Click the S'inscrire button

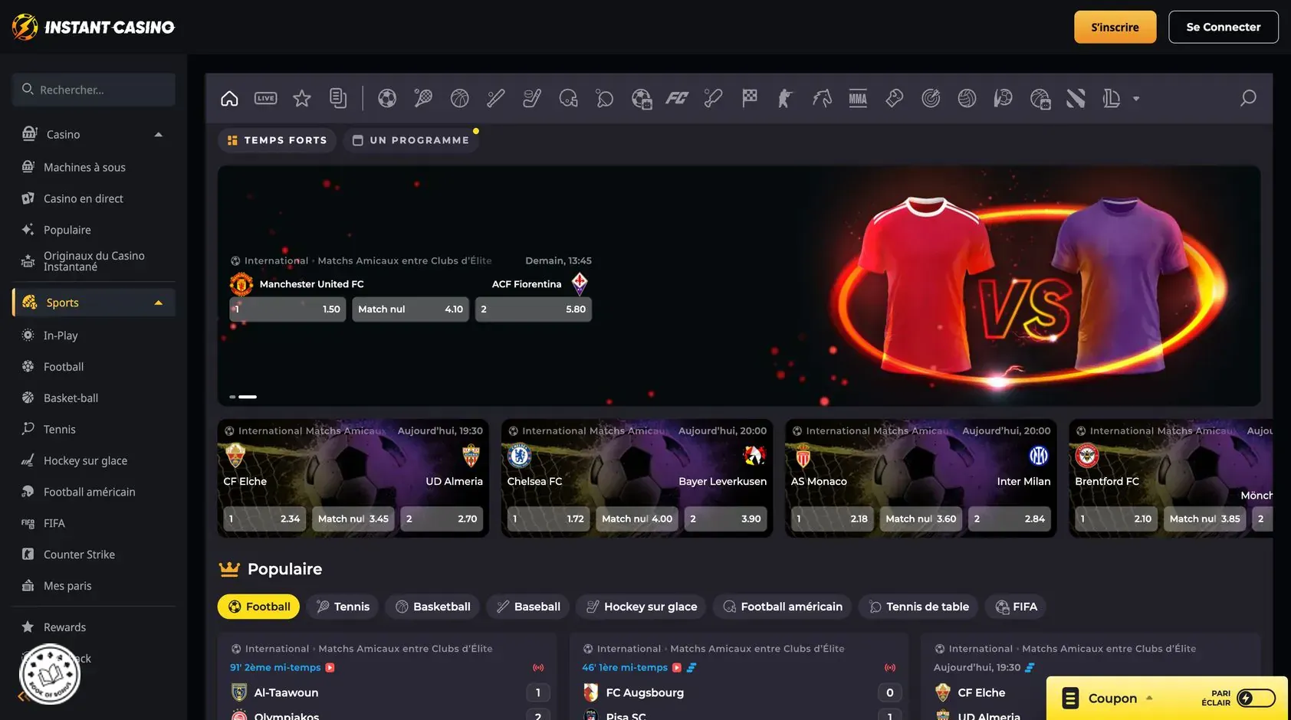coord(1115,27)
